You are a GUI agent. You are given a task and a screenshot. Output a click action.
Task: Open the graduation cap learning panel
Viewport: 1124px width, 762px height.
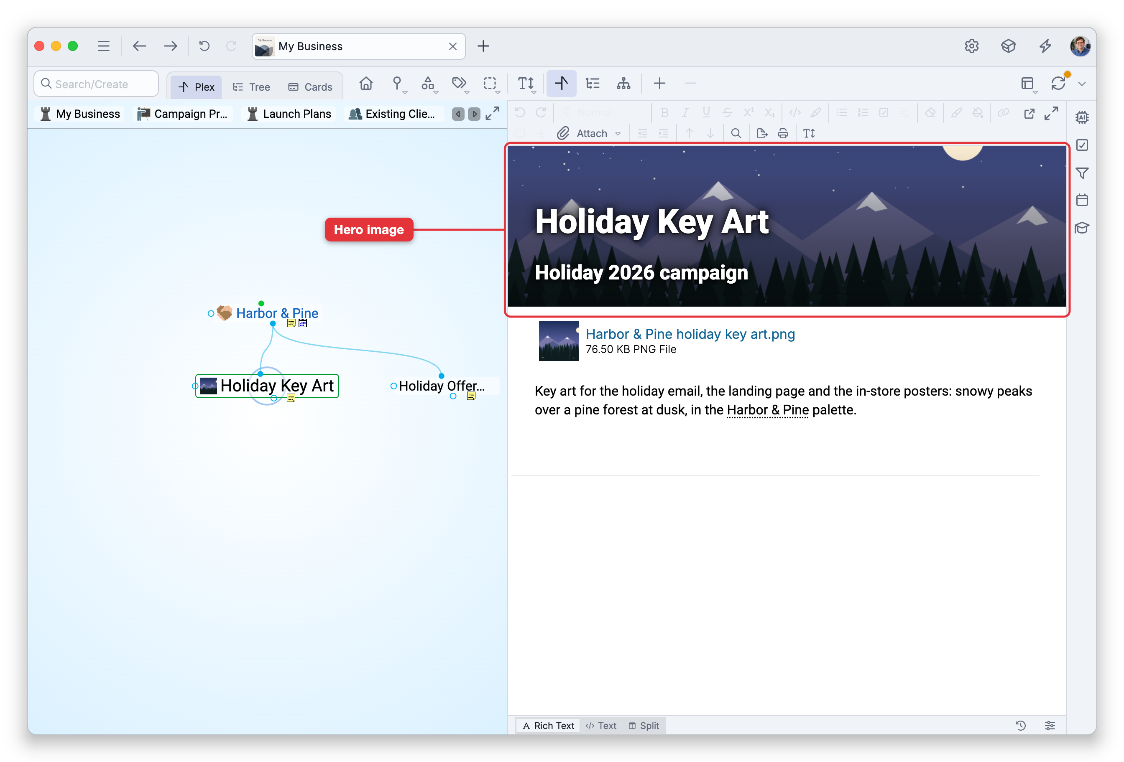1081,228
